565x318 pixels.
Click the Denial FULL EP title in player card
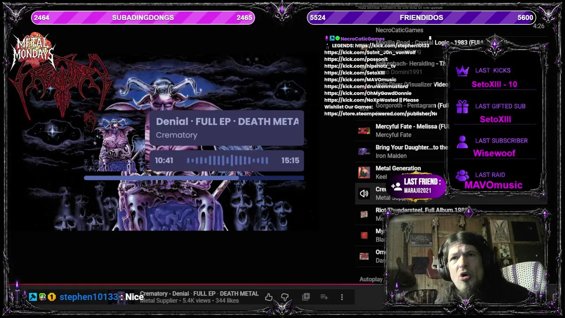(227, 121)
